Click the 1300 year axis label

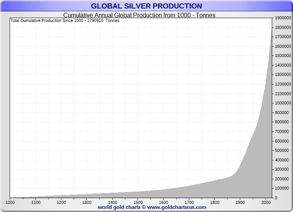(87, 202)
